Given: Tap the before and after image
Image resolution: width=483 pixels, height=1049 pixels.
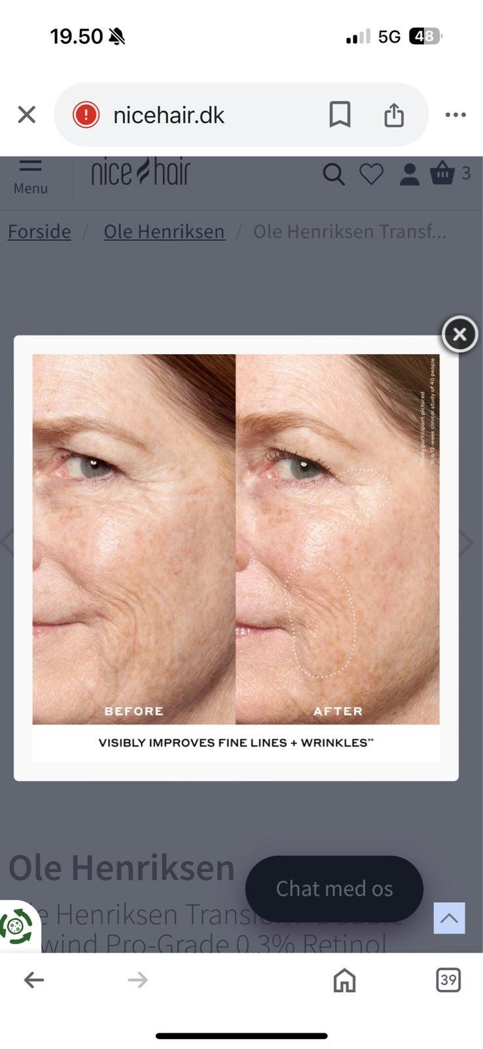Looking at the screenshot, I should (x=236, y=557).
